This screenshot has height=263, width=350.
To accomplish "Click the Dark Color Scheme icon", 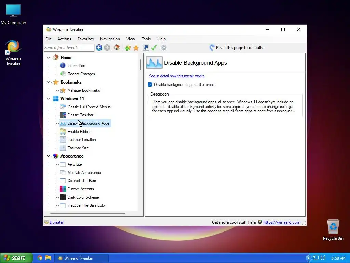I will (x=63, y=197).
